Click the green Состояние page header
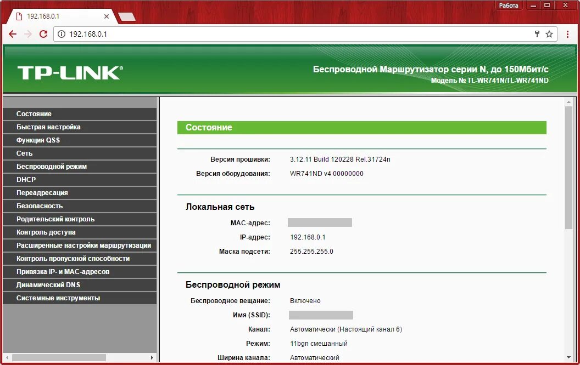The height and width of the screenshot is (365, 580). tap(362, 128)
